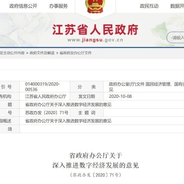
Task: Click the 江苏省人民政府 site title logo
Action: tap(95, 30)
